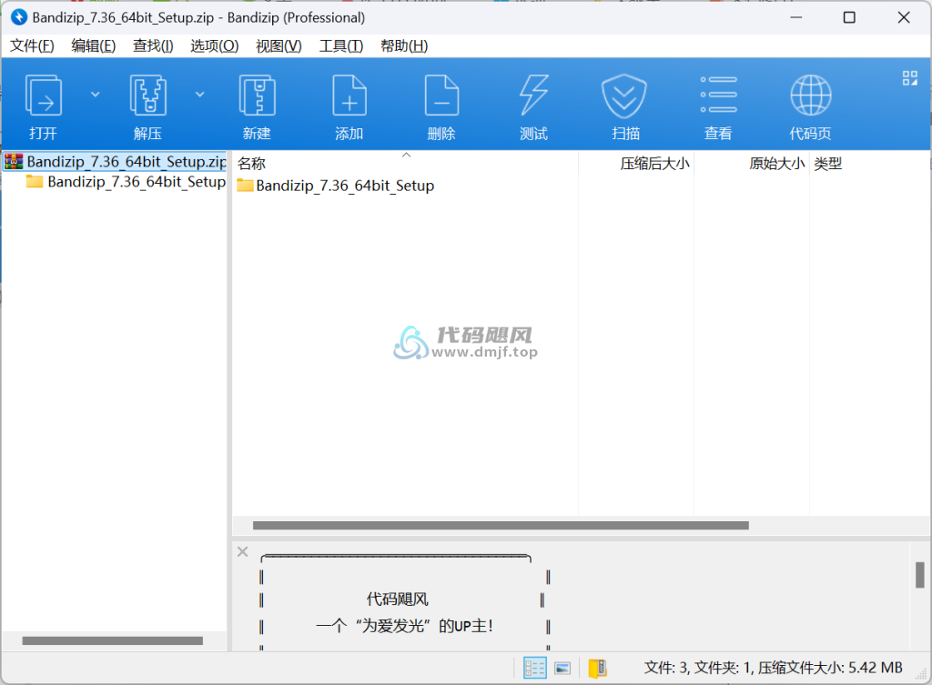This screenshot has height=685, width=932.
Task: Click the 测试 (Test) lightning icon
Action: pyautogui.click(x=533, y=95)
